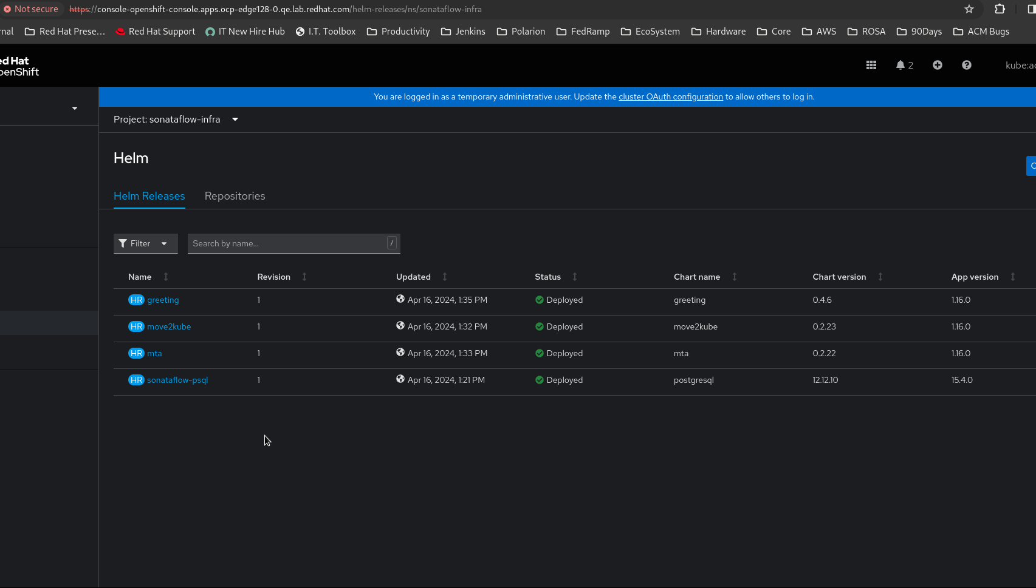
Task: Click app version 15.4.0 cell
Action: tap(962, 380)
